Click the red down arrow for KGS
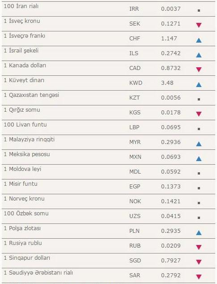217x284 pixels. click(199, 114)
